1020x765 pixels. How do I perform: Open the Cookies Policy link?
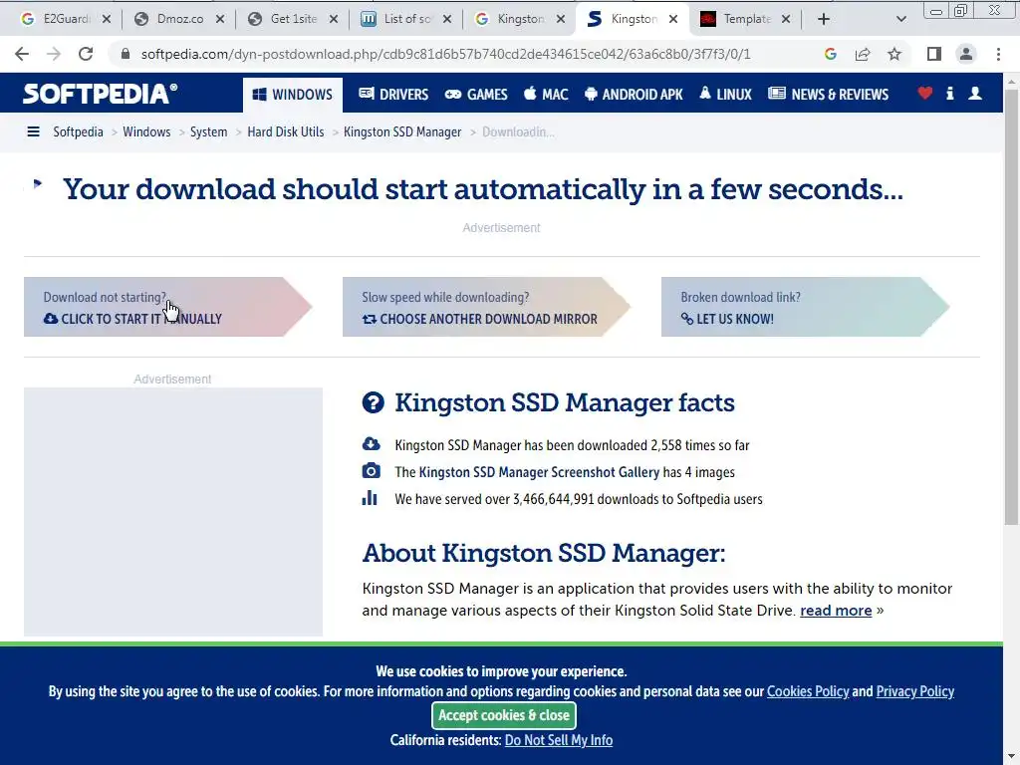point(808,691)
